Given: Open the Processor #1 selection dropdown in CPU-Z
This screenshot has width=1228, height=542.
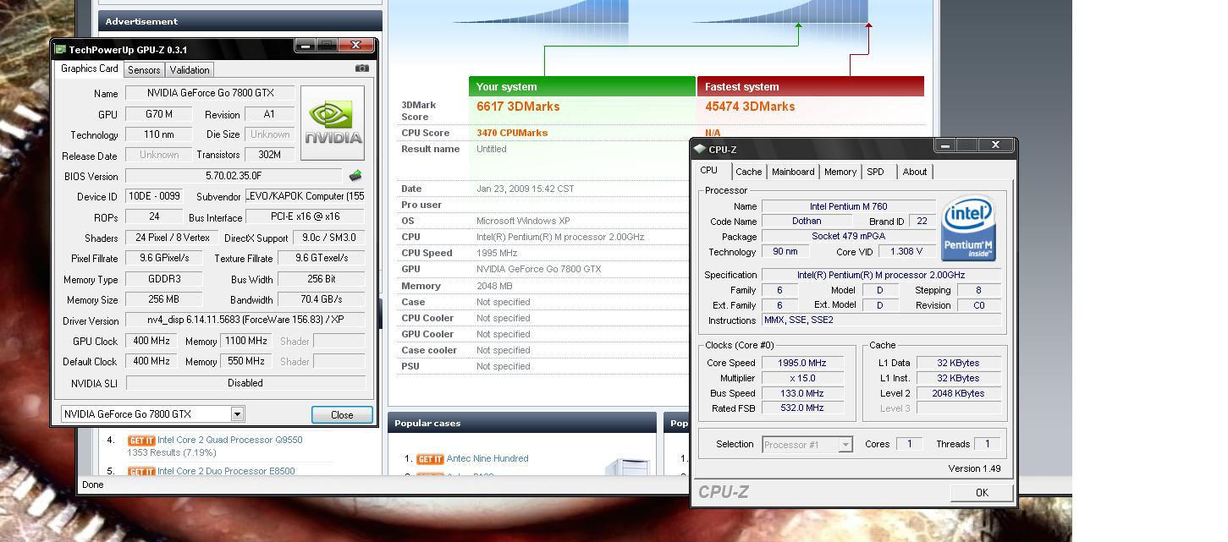Looking at the screenshot, I should click(845, 445).
